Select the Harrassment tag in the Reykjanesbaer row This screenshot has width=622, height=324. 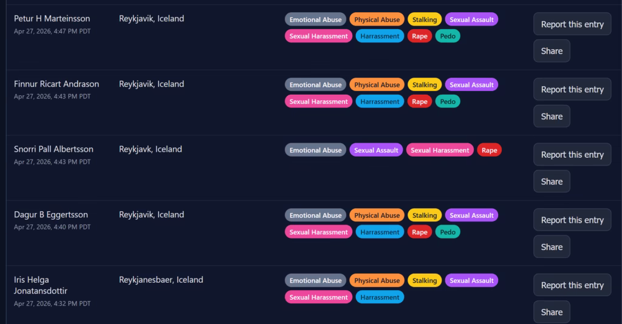[x=380, y=297]
